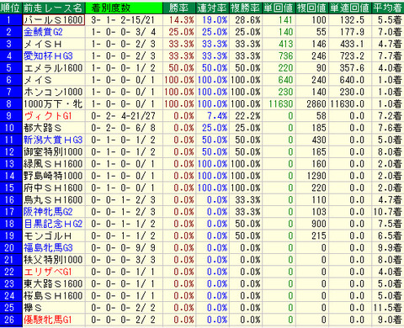Click the 3- 1- 2-15/21 record cell

[123, 20]
